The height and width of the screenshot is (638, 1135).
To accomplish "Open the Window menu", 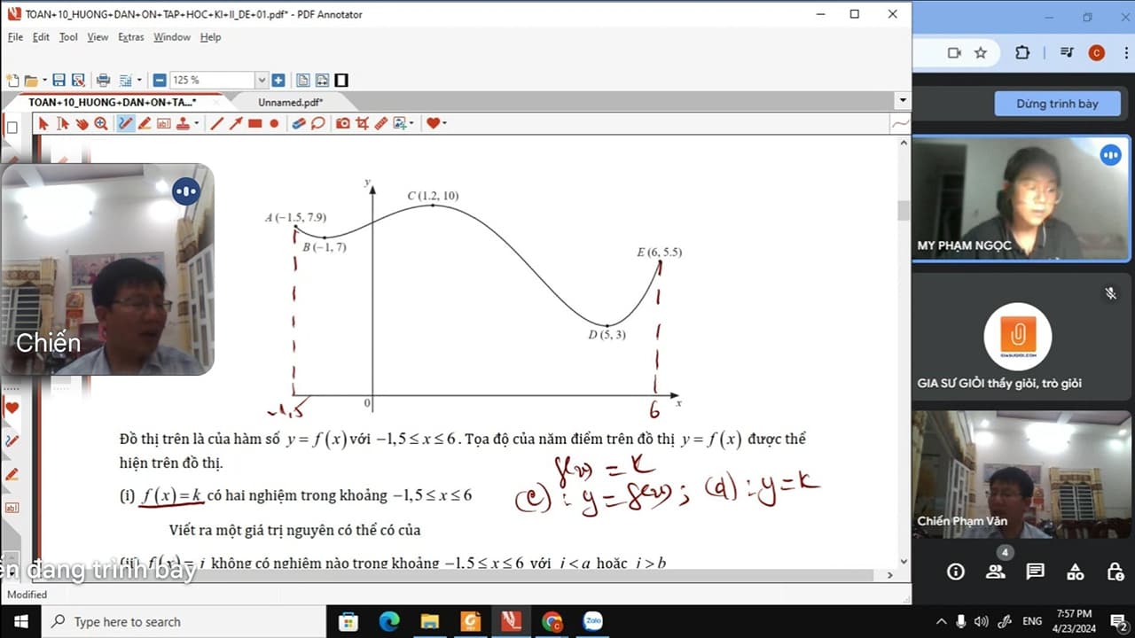I will pos(172,37).
